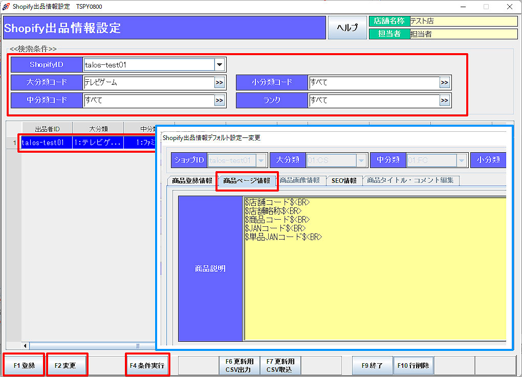This screenshot has height=377, width=522.
Task: Open the SEO情報 tab
Action: pos(344,180)
